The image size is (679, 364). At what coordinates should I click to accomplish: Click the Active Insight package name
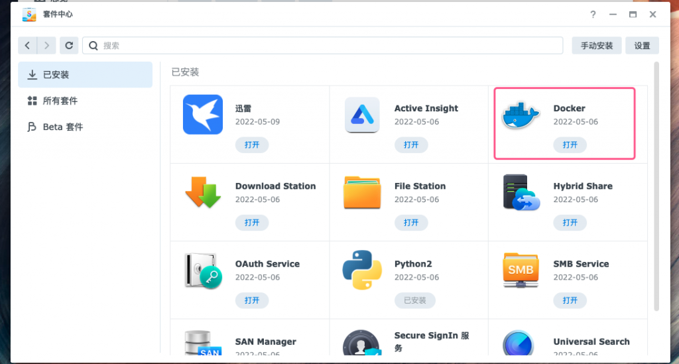point(426,108)
